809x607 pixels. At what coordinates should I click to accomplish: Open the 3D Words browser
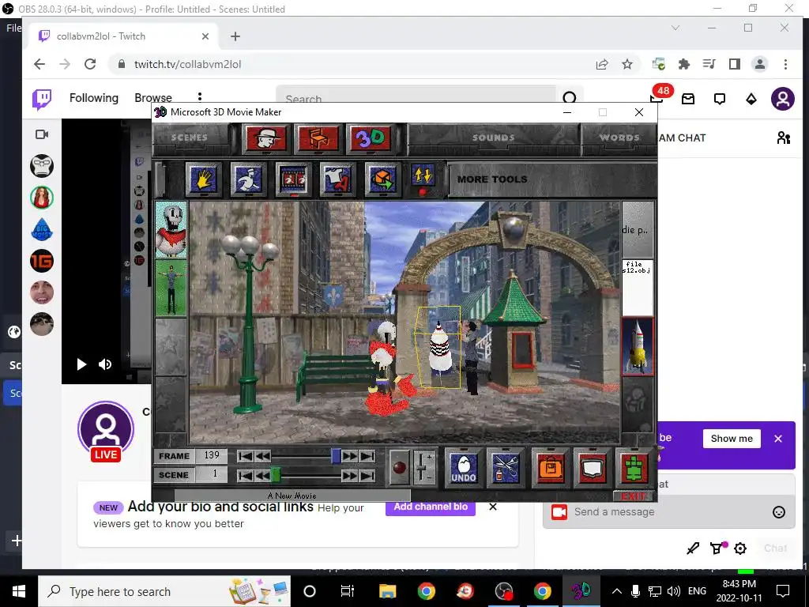pyautogui.click(x=370, y=138)
